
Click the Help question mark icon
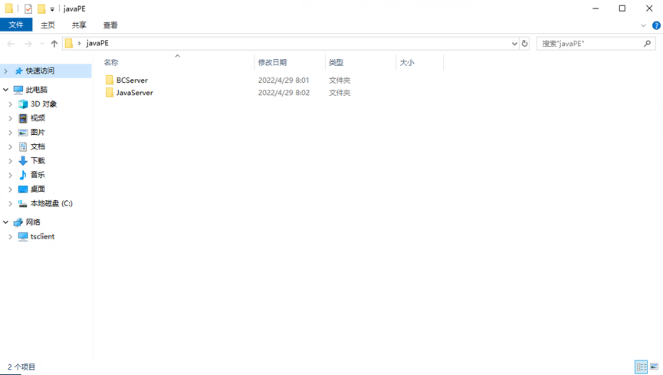656,25
